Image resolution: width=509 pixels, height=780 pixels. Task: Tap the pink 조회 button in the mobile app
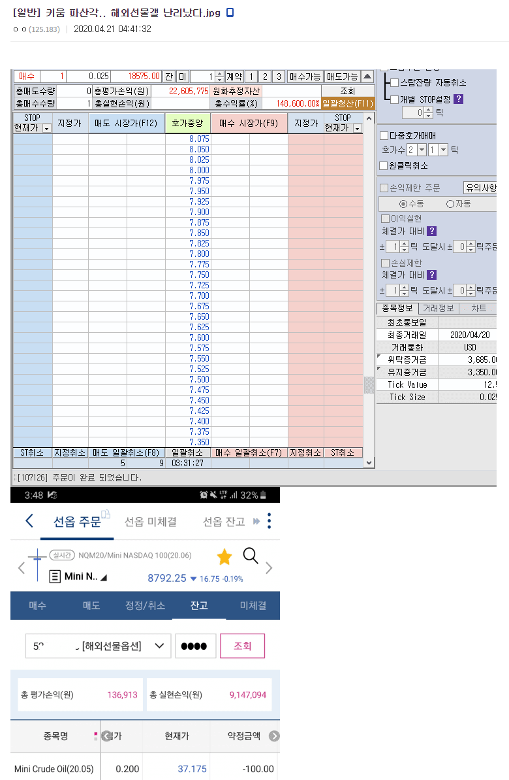[242, 646]
